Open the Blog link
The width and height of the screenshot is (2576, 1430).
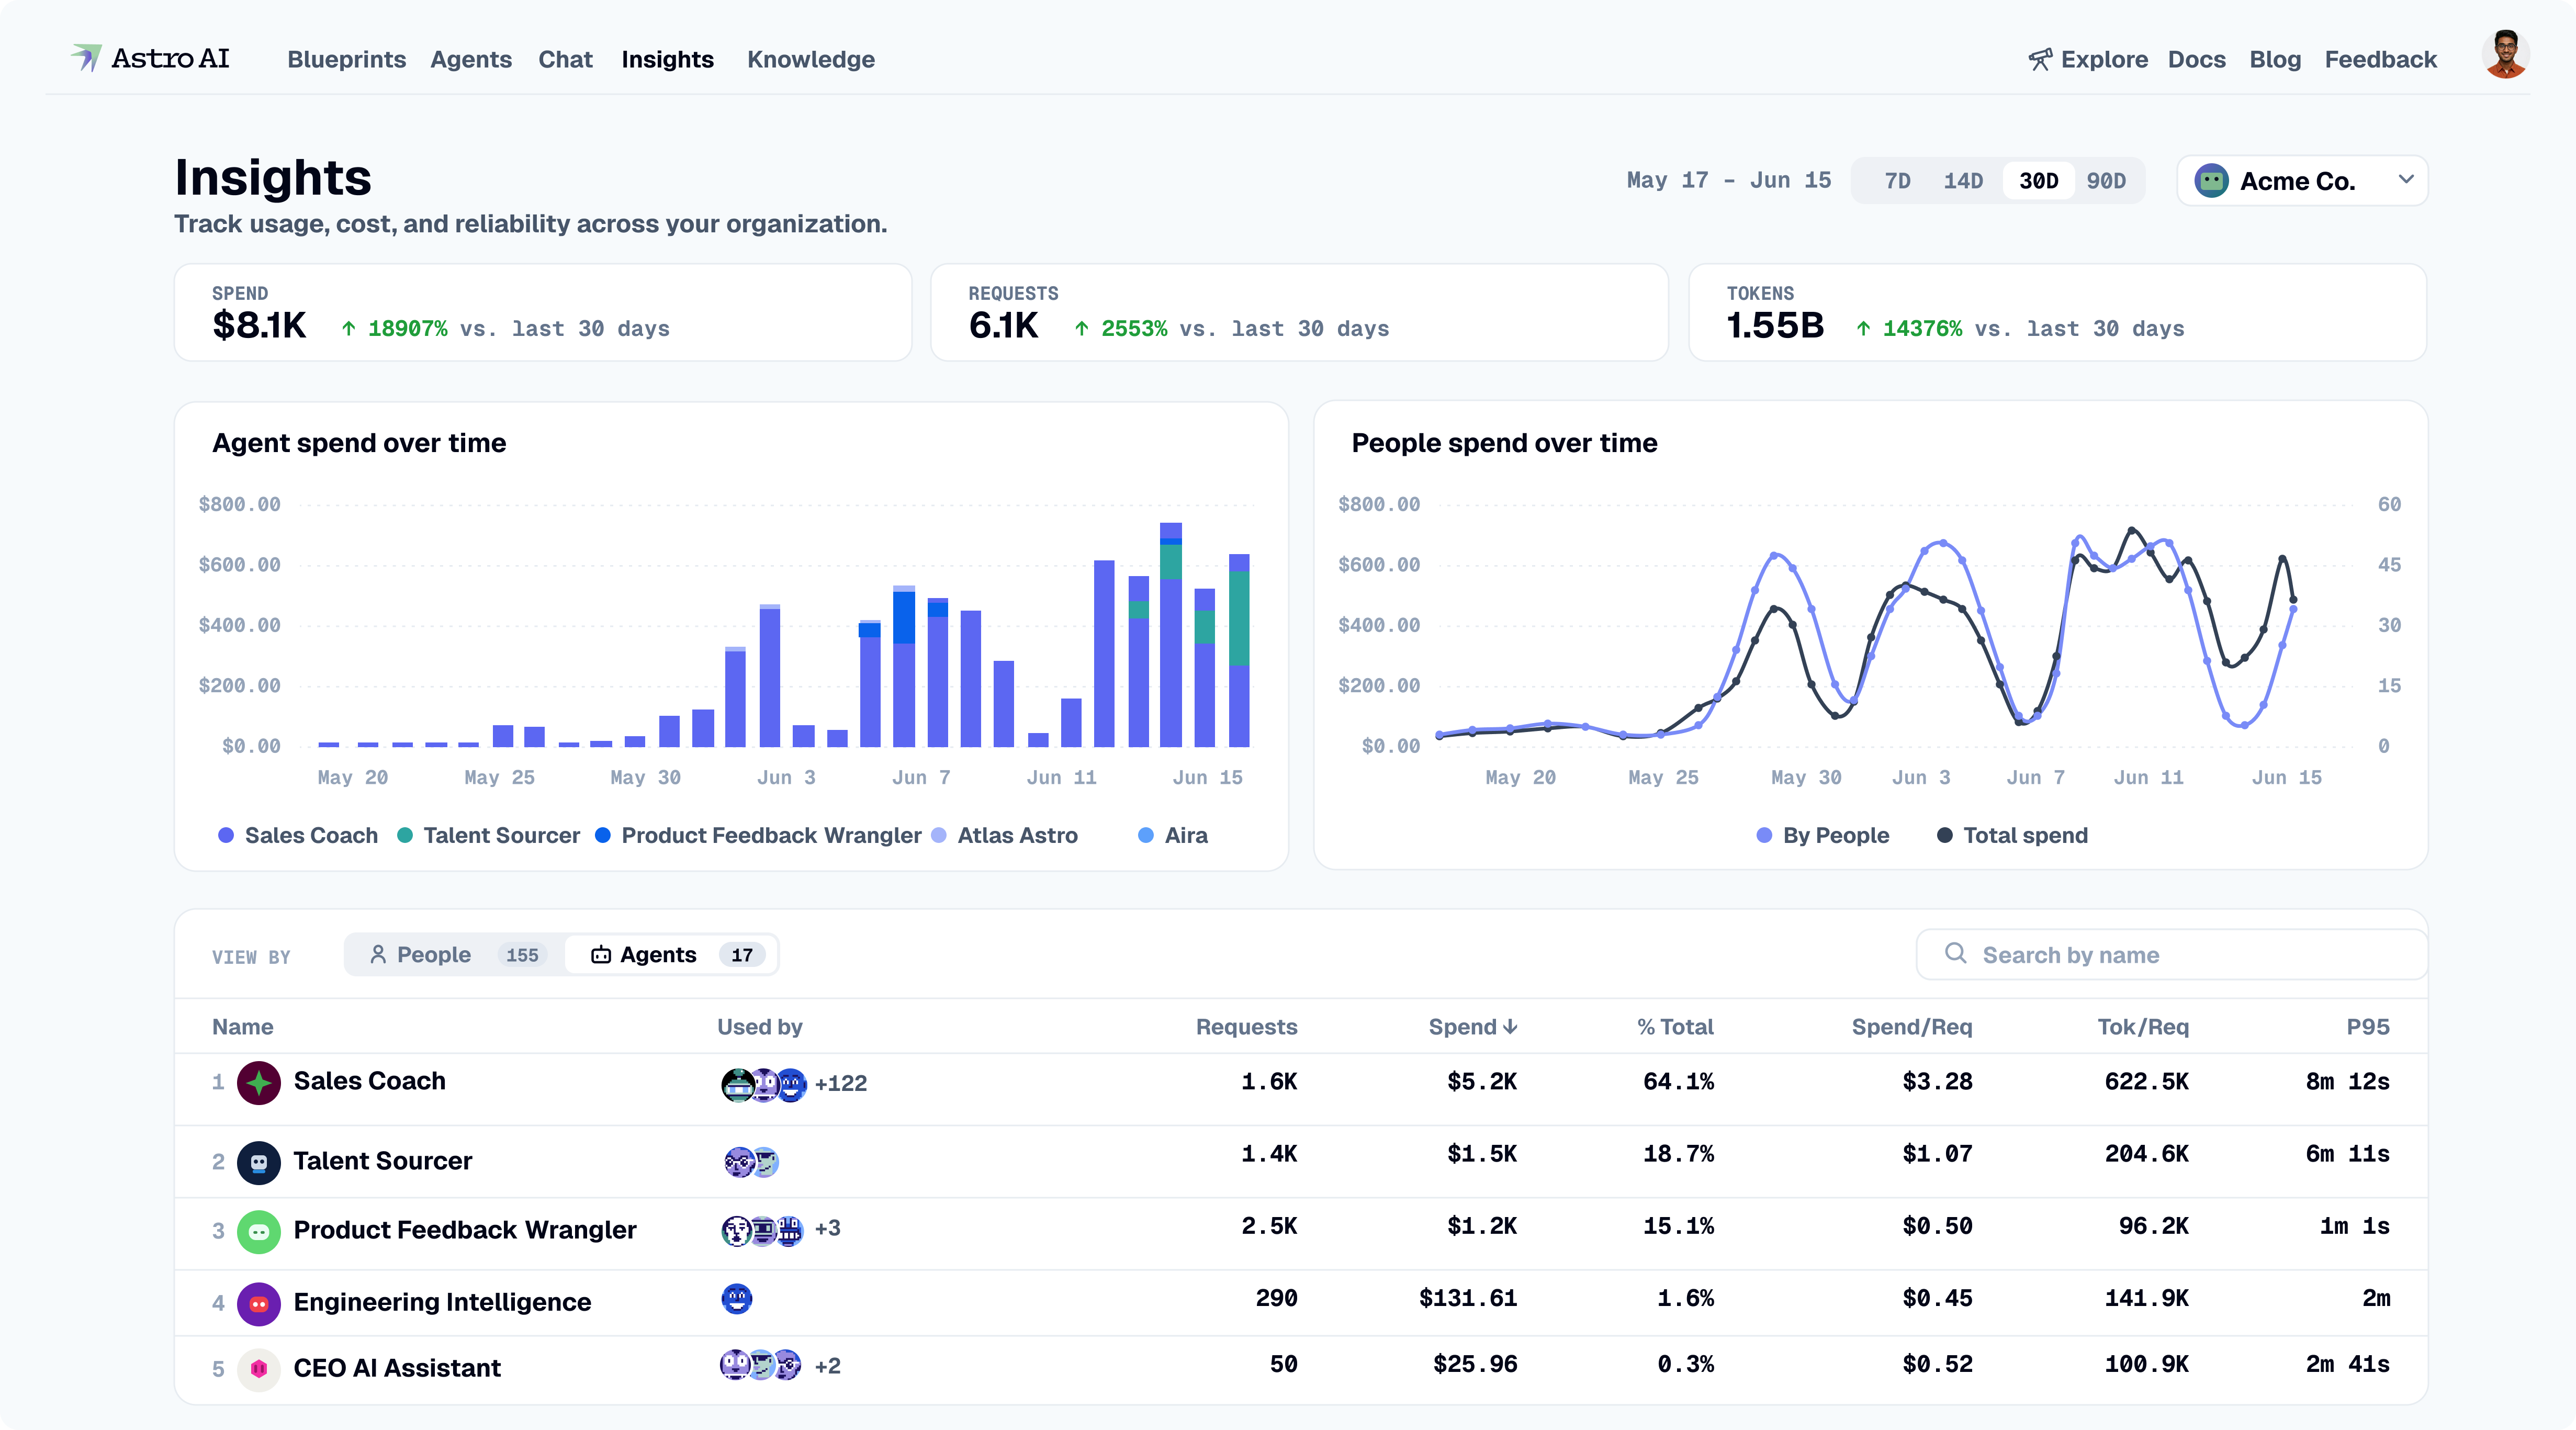(x=2275, y=59)
